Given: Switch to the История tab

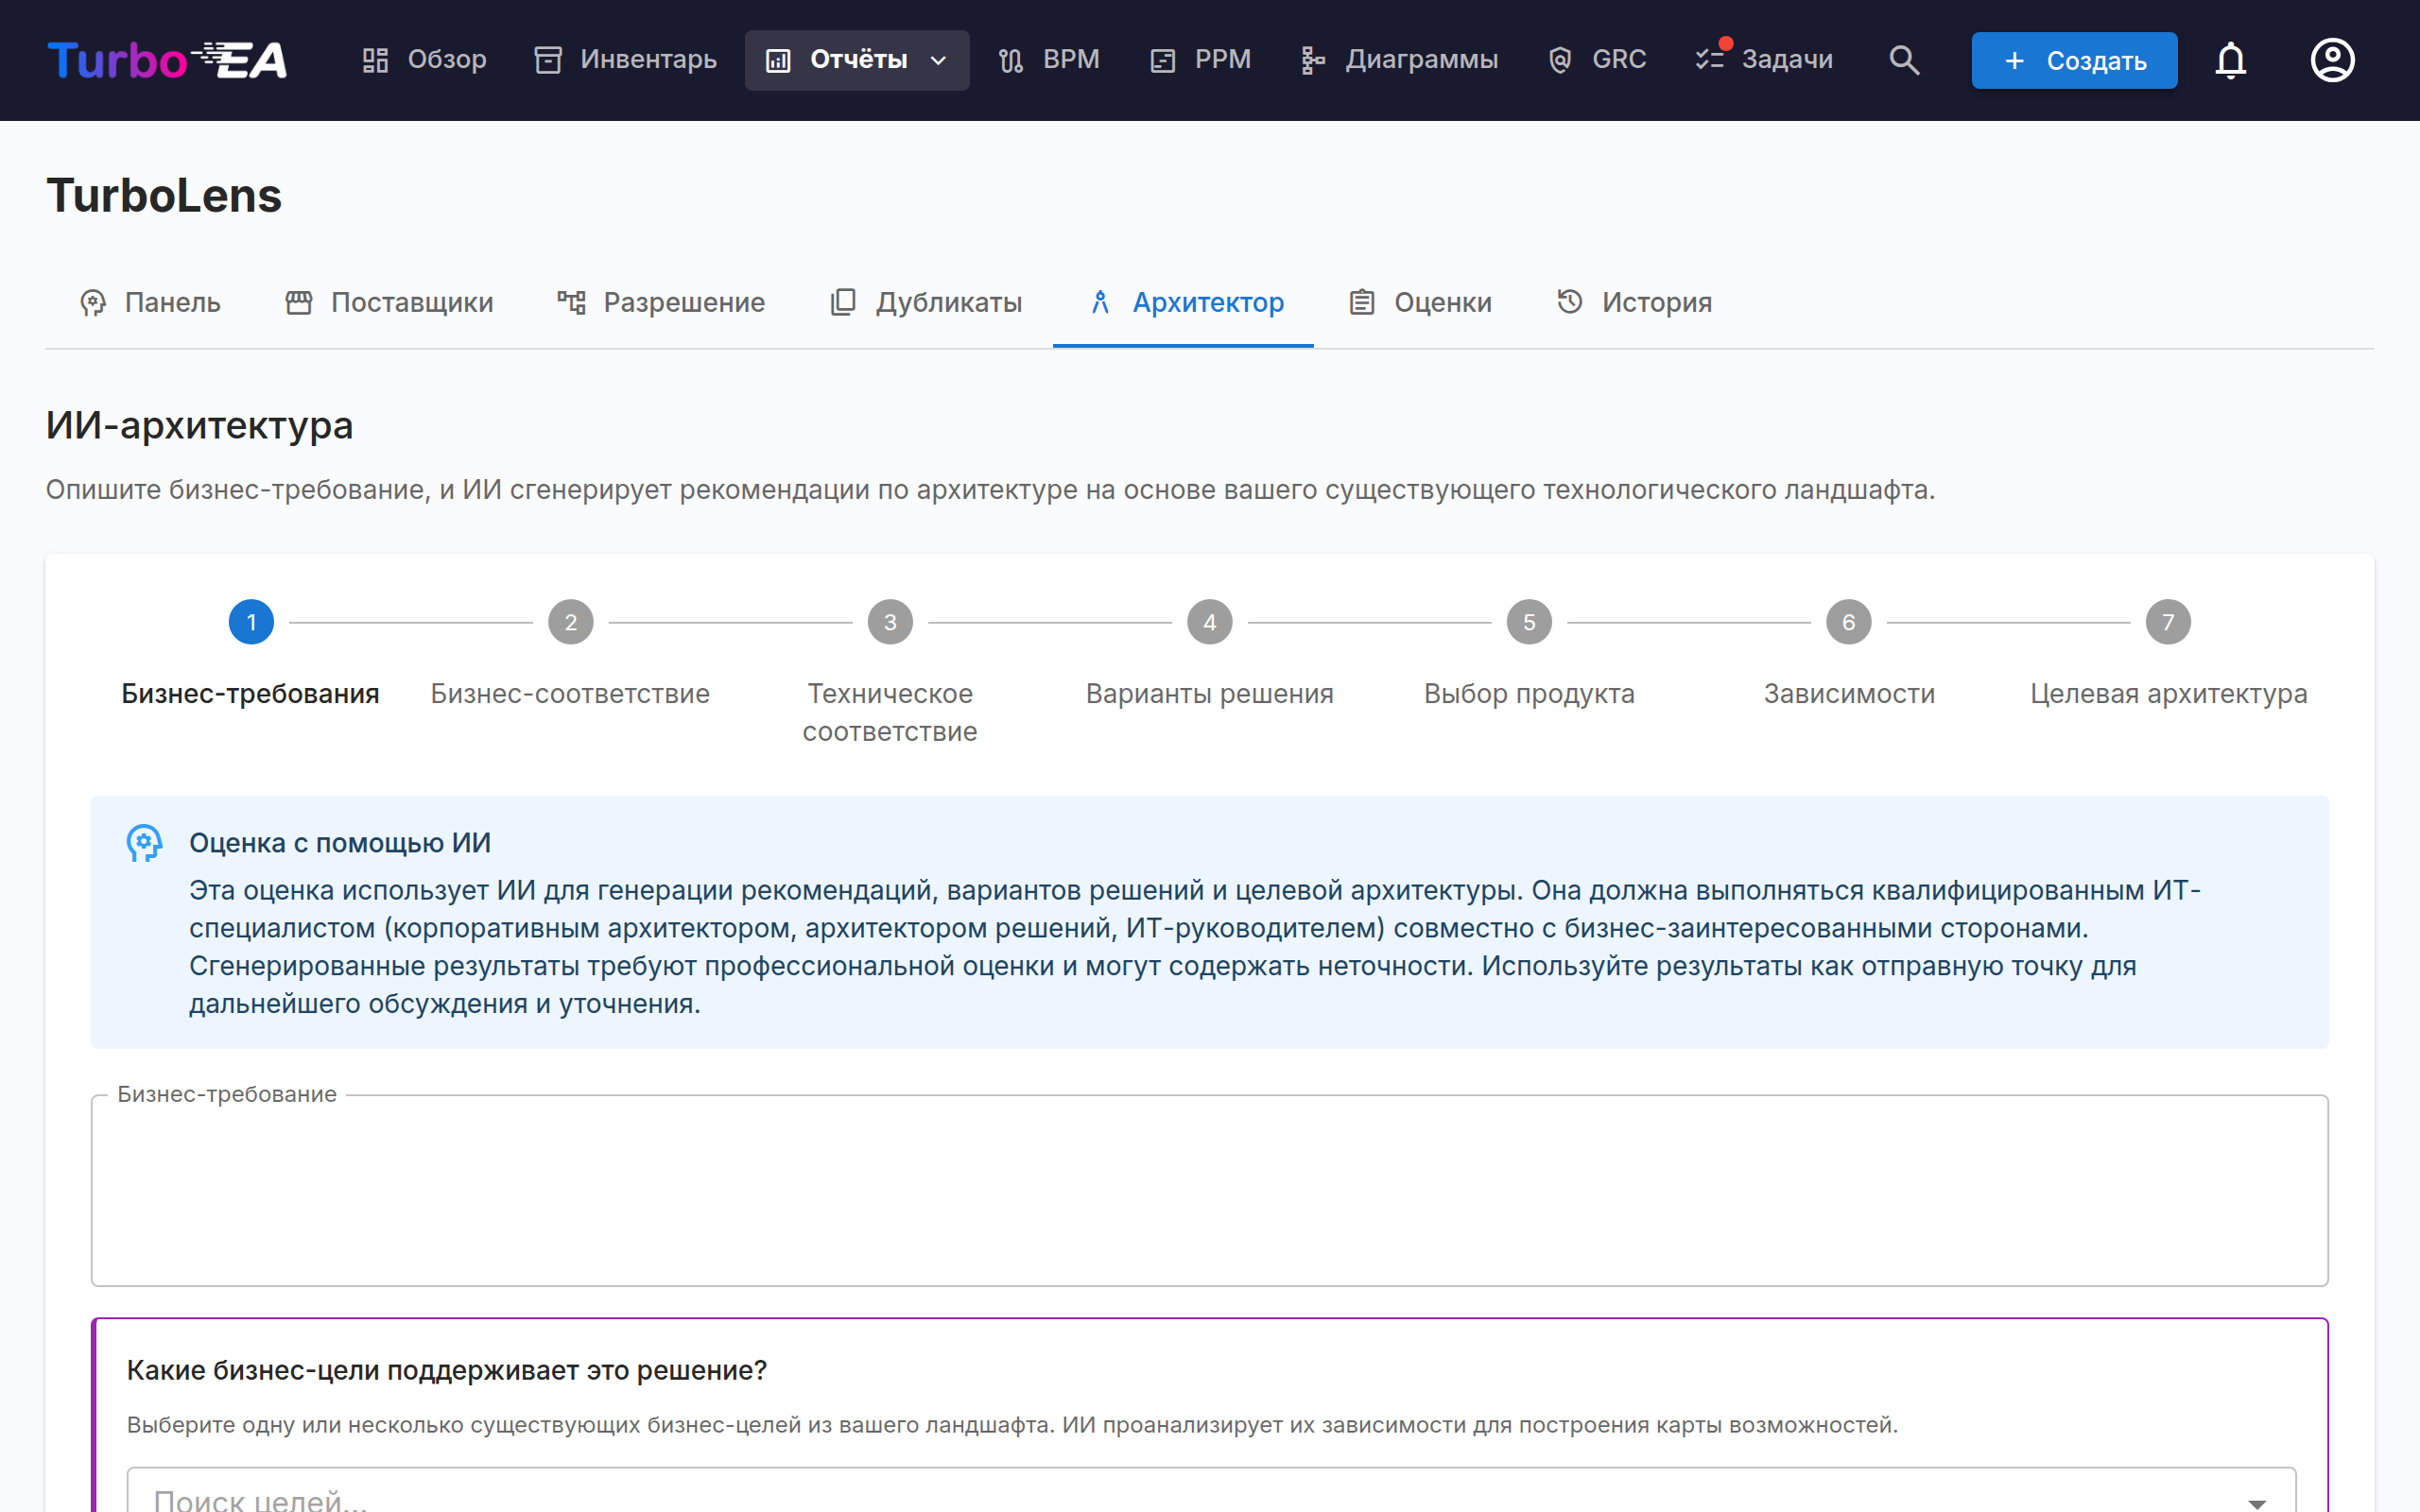Looking at the screenshot, I should [1634, 302].
